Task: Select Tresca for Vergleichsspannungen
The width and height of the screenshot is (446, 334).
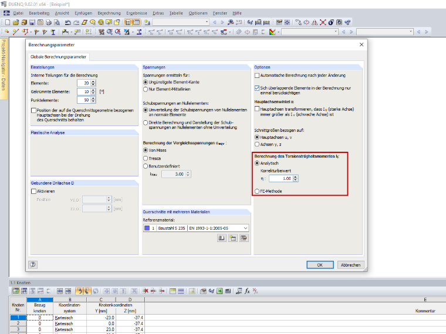Action: pos(146,158)
